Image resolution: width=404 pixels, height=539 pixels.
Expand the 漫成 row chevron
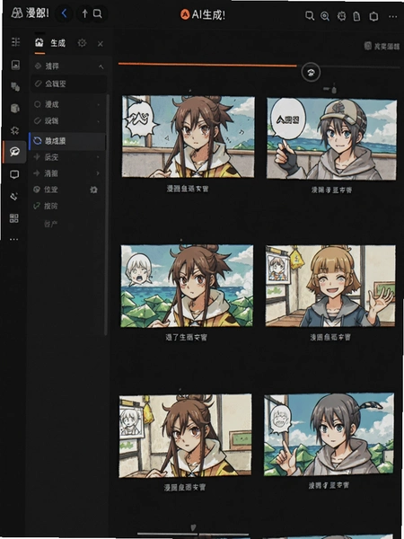click(x=99, y=104)
